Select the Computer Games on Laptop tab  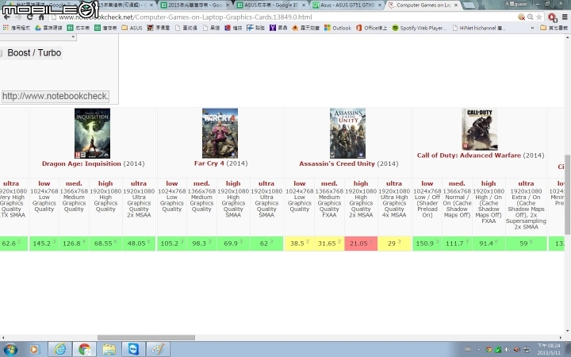[423, 5]
